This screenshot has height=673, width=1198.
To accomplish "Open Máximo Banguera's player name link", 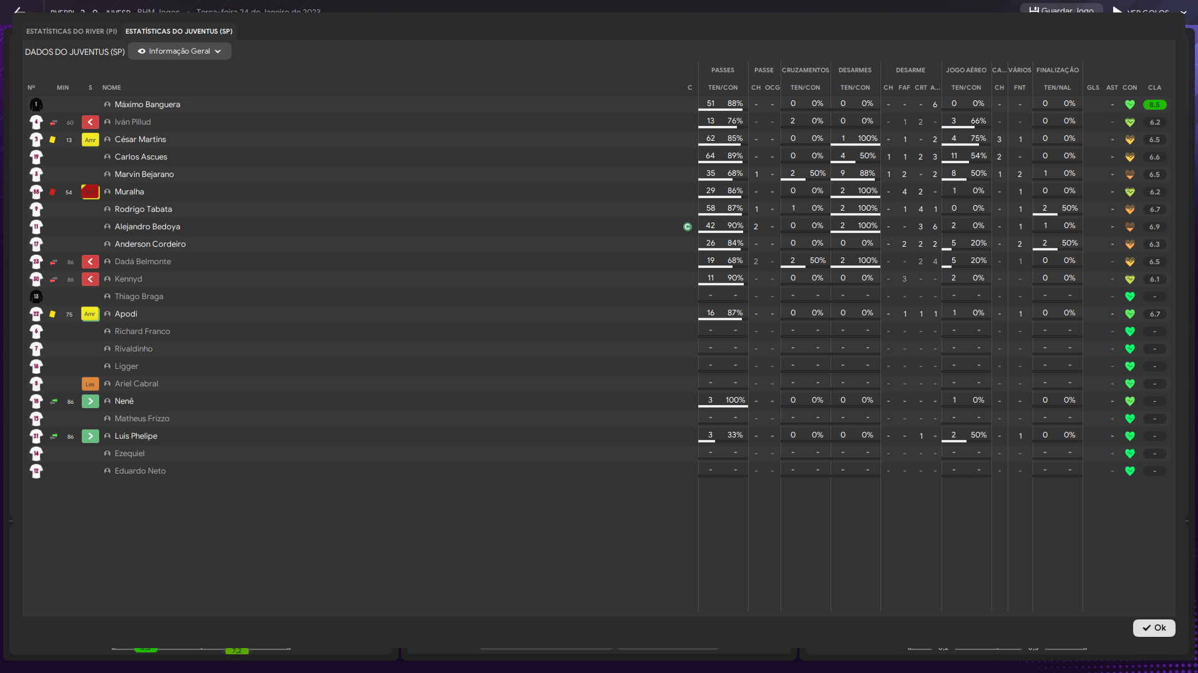I will point(147,105).
